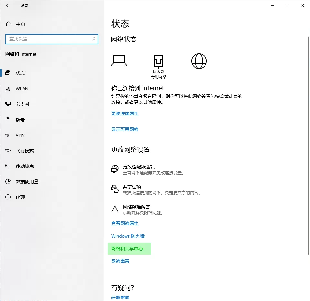Select the 移动热点 sidebar icon
Image resolution: width=310 pixels, height=301 pixels.
(8, 166)
